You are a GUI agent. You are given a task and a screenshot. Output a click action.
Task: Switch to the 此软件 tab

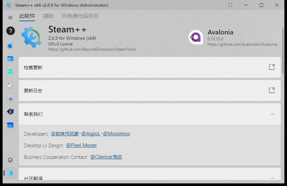coord(27,16)
